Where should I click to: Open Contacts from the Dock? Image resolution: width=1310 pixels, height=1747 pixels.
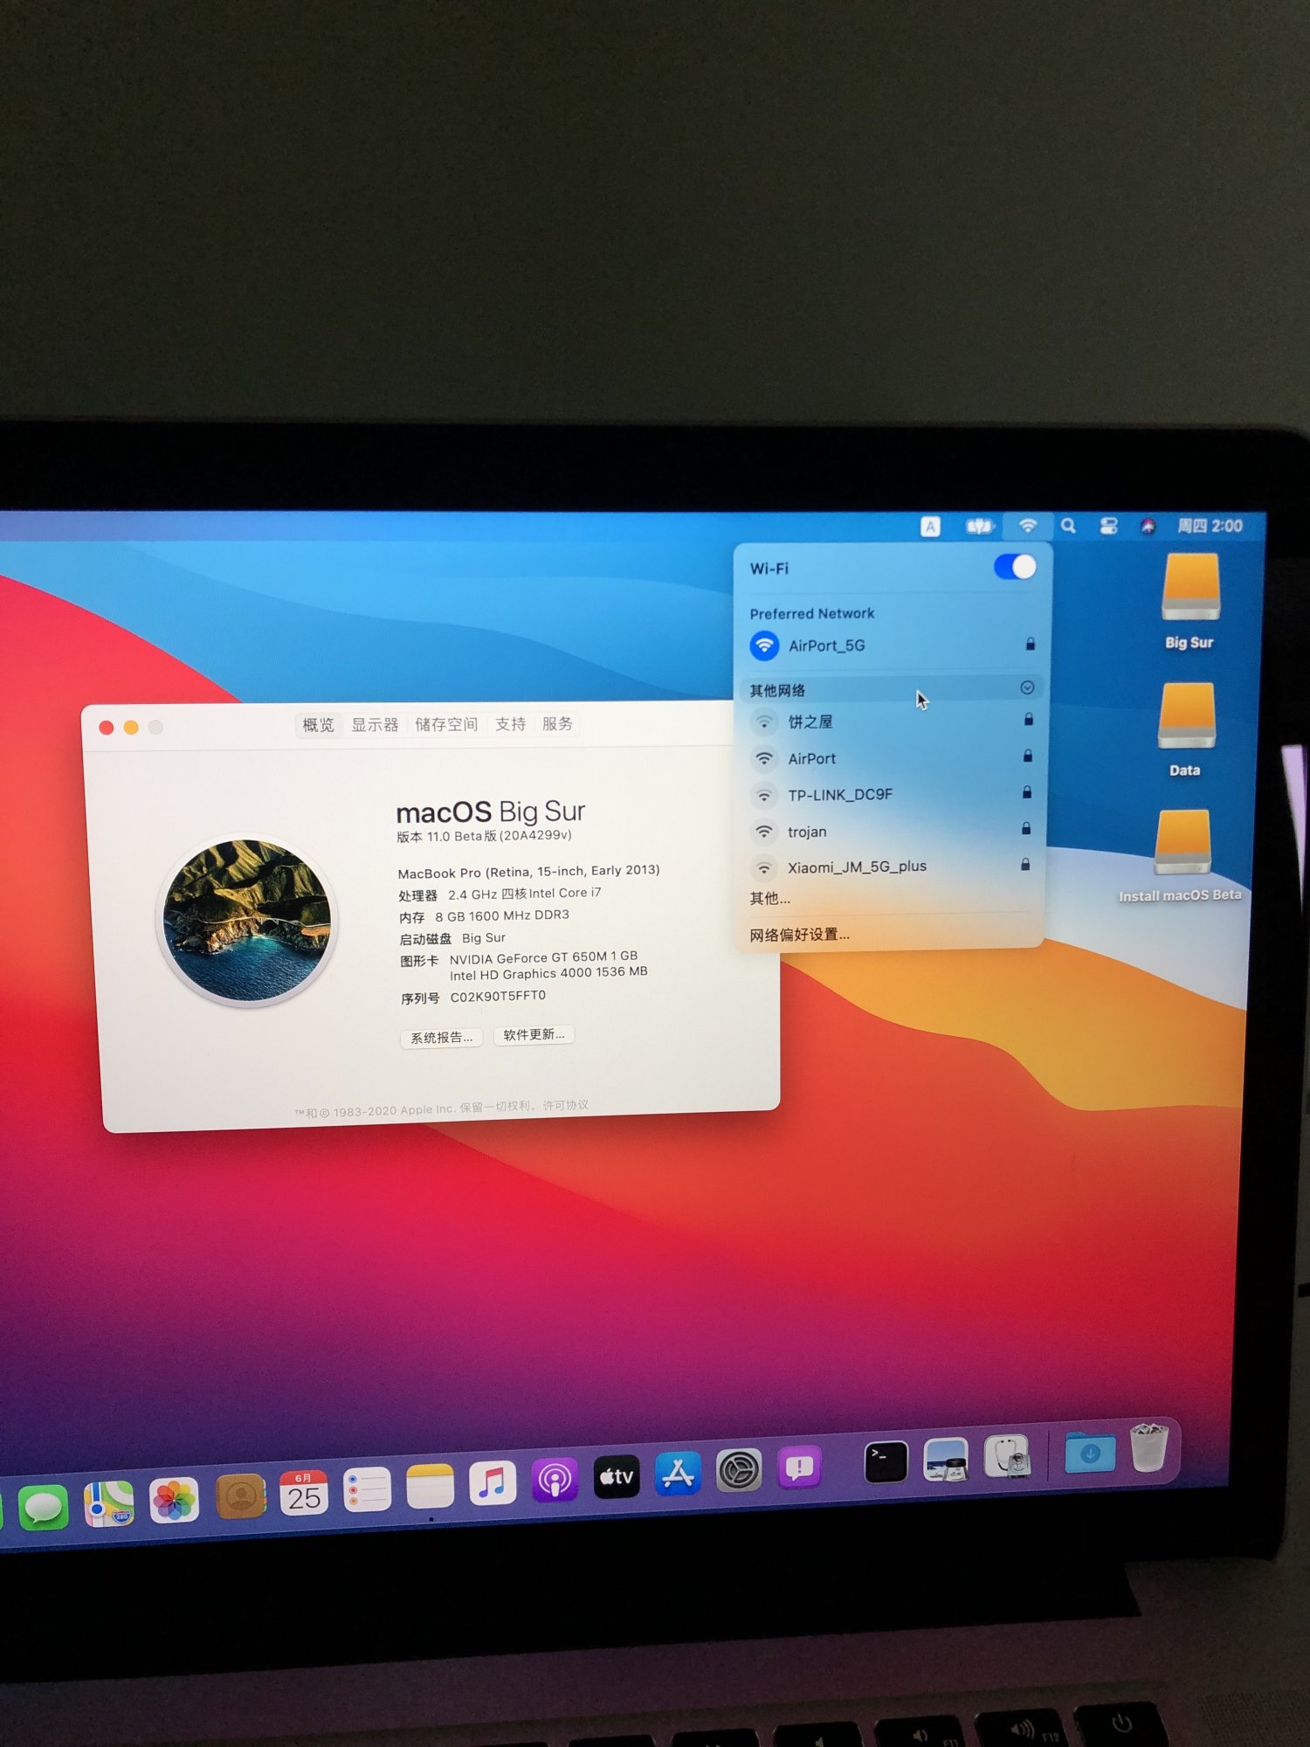[240, 1497]
